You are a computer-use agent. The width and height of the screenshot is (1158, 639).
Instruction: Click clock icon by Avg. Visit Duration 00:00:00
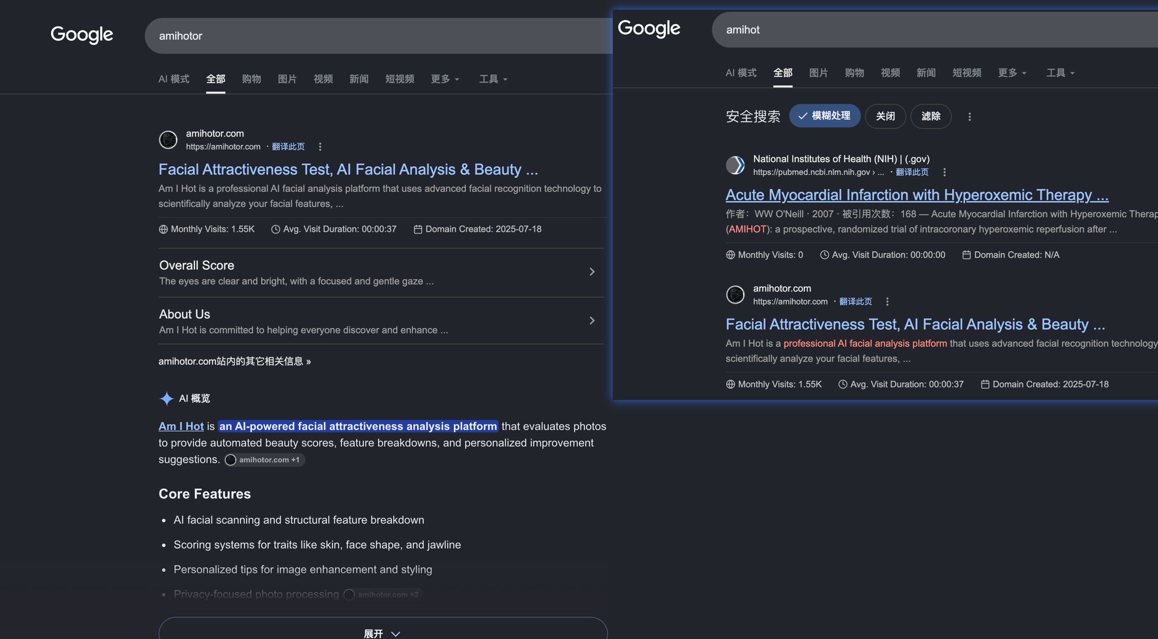click(x=824, y=255)
